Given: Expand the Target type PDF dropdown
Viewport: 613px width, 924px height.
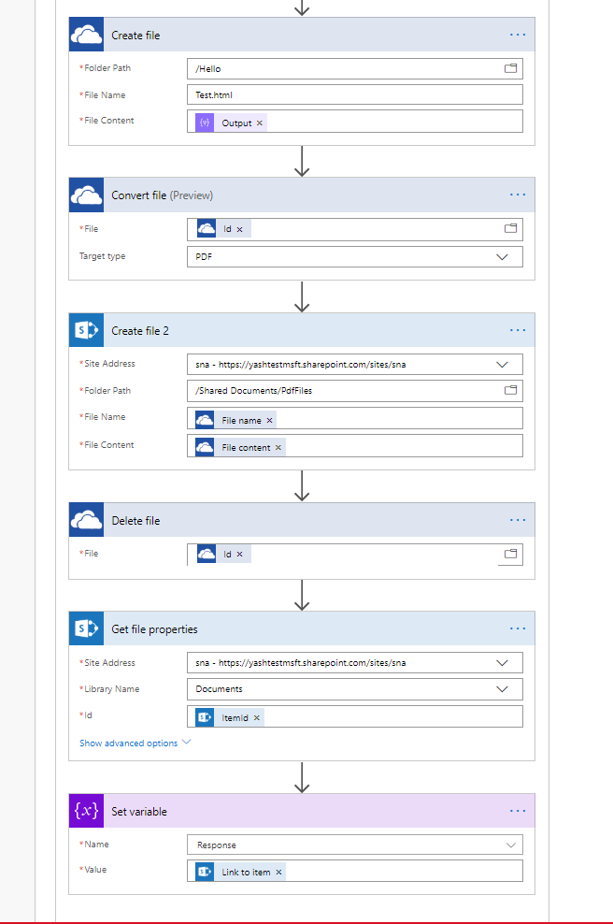Looking at the screenshot, I should coord(502,257).
